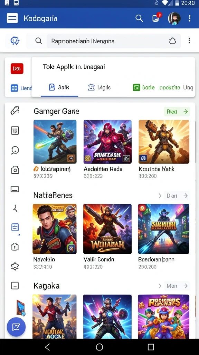Tap the Android home circle button
199x355 pixels.
pyautogui.click(x=99, y=347)
